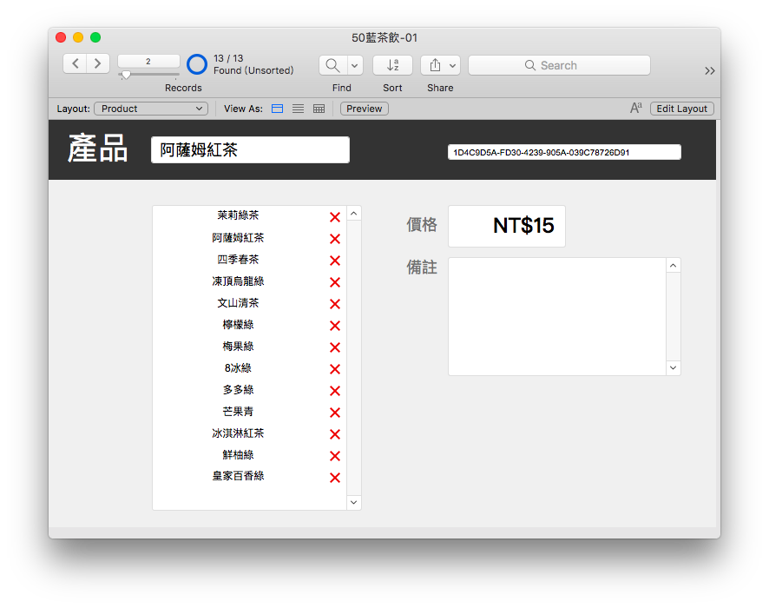The image size is (769, 608).
Task: Click the price field NT$15
Action: [x=507, y=226]
